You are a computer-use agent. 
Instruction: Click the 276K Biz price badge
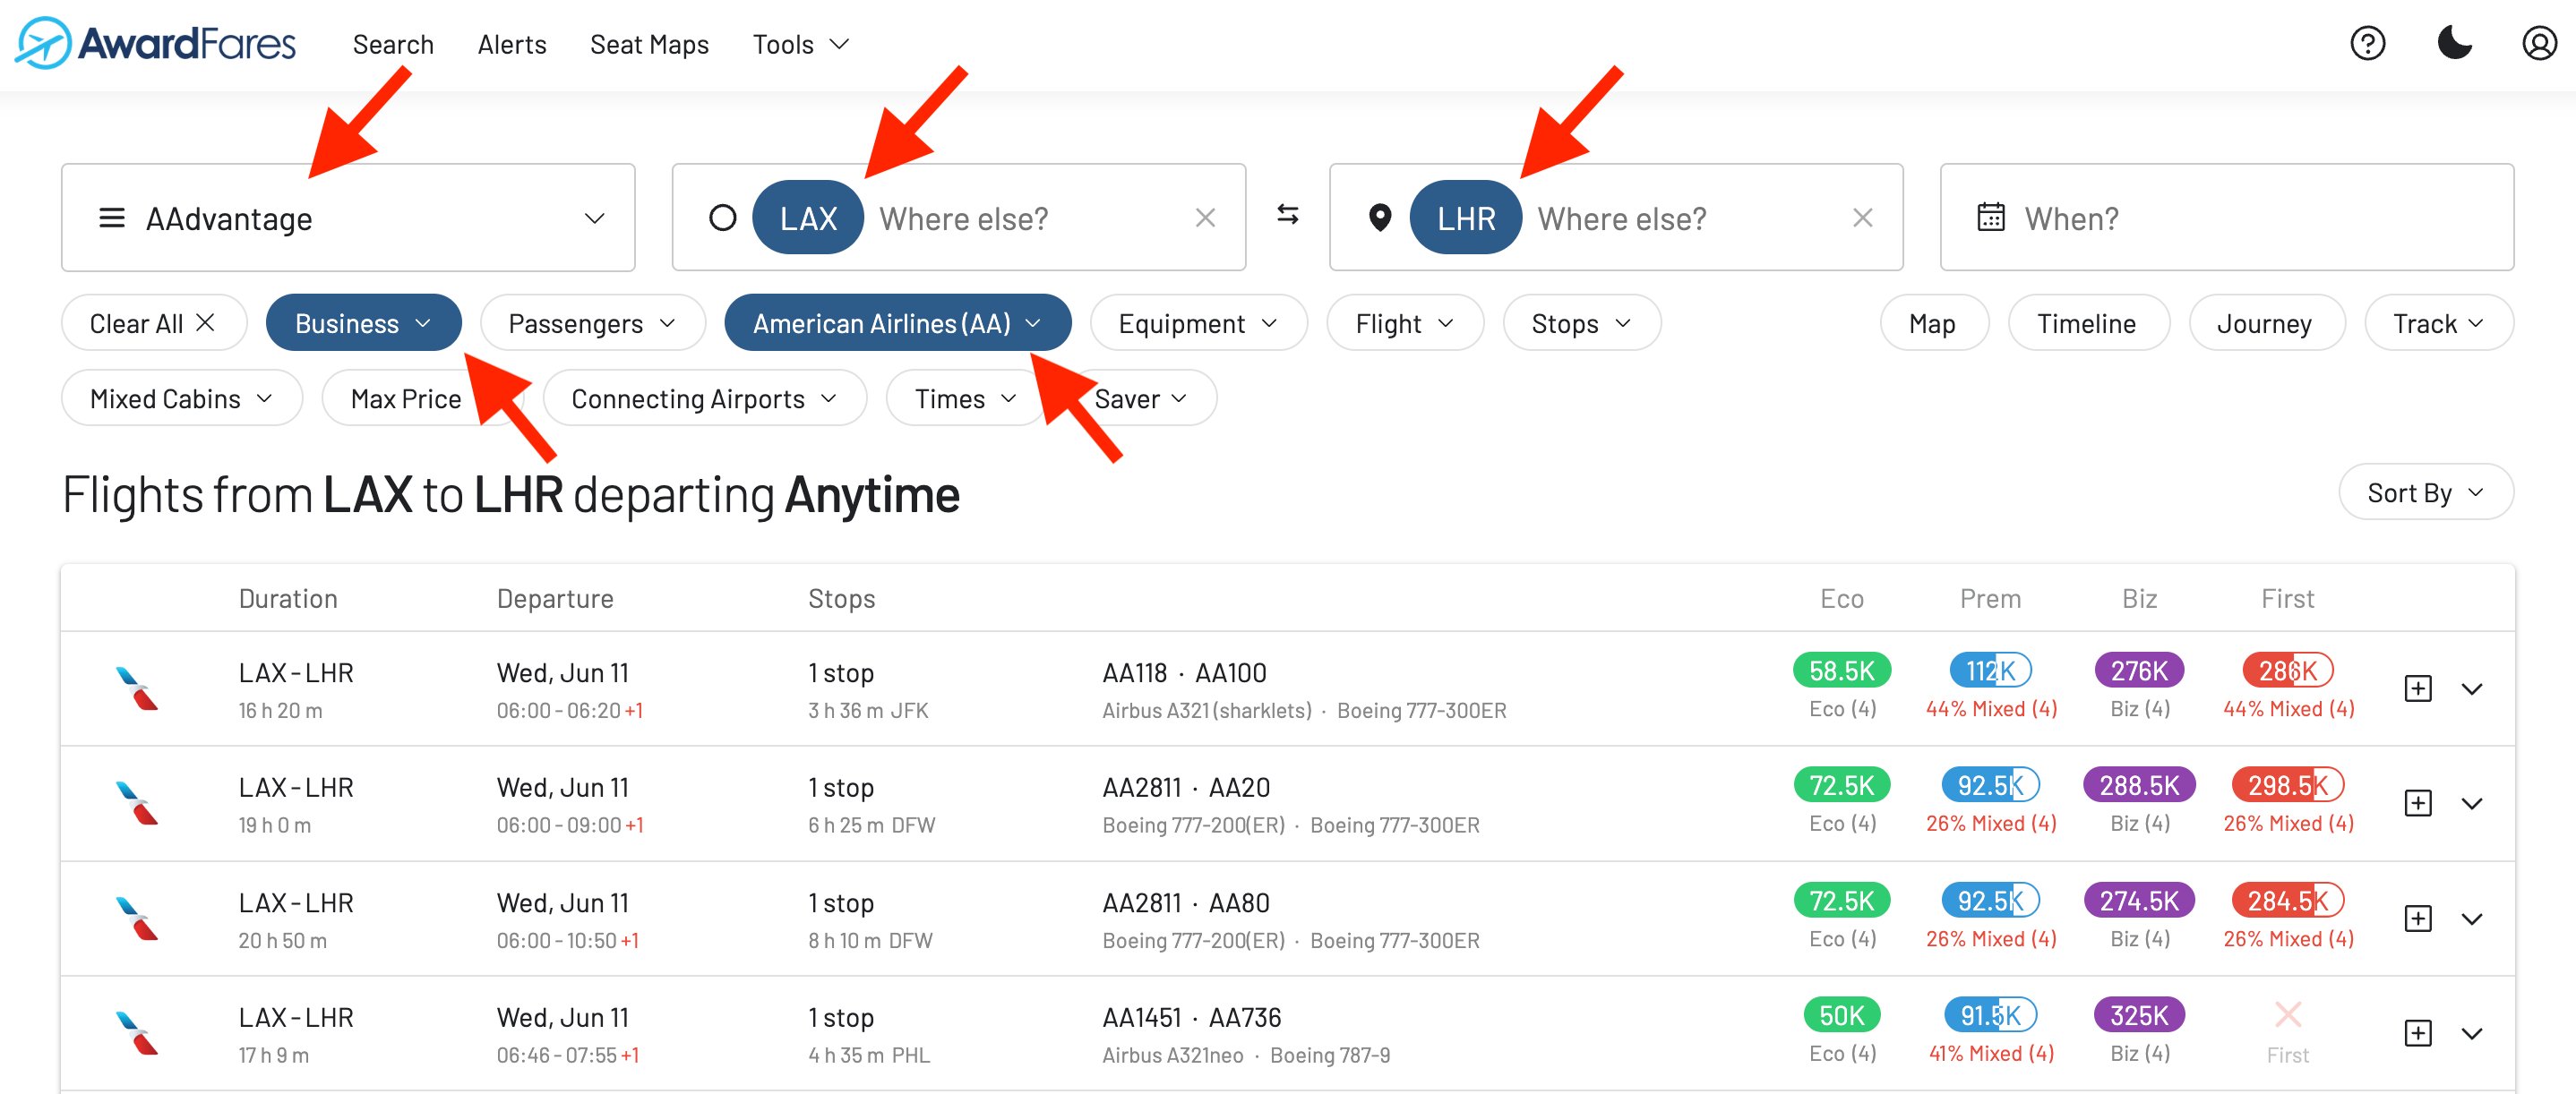tap(2138, 671)
